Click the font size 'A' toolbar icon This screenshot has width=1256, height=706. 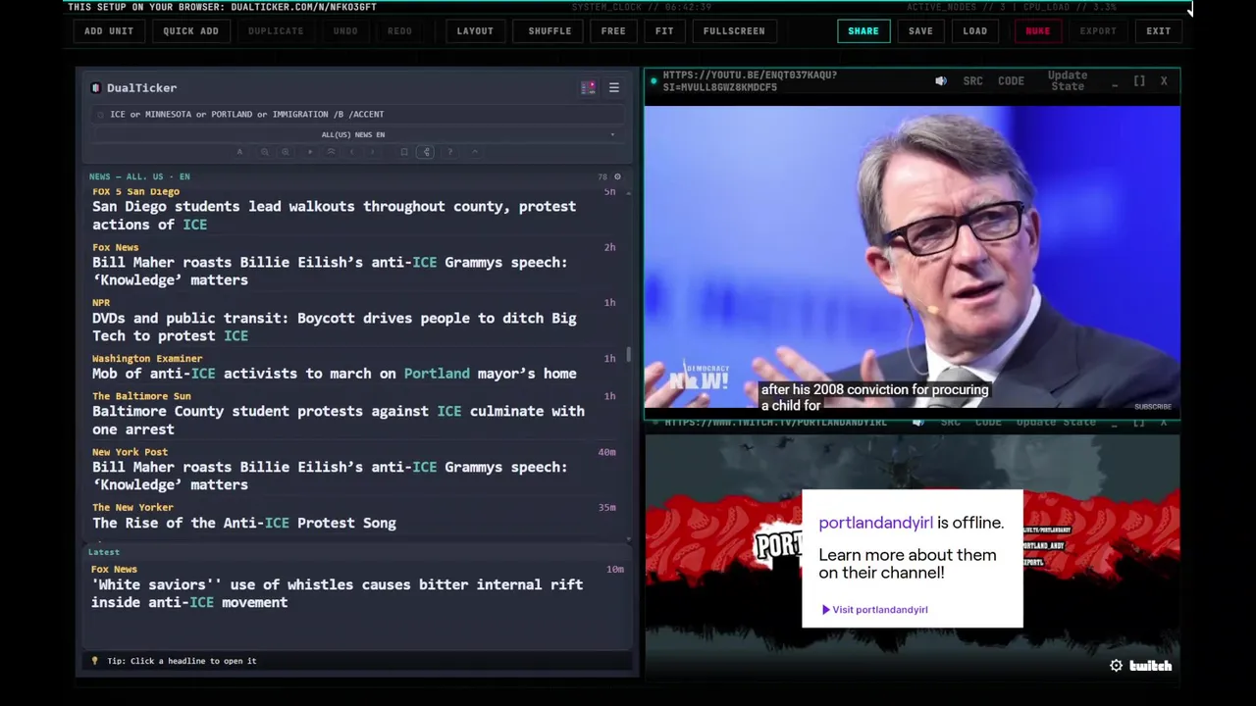tap(239, 152)
